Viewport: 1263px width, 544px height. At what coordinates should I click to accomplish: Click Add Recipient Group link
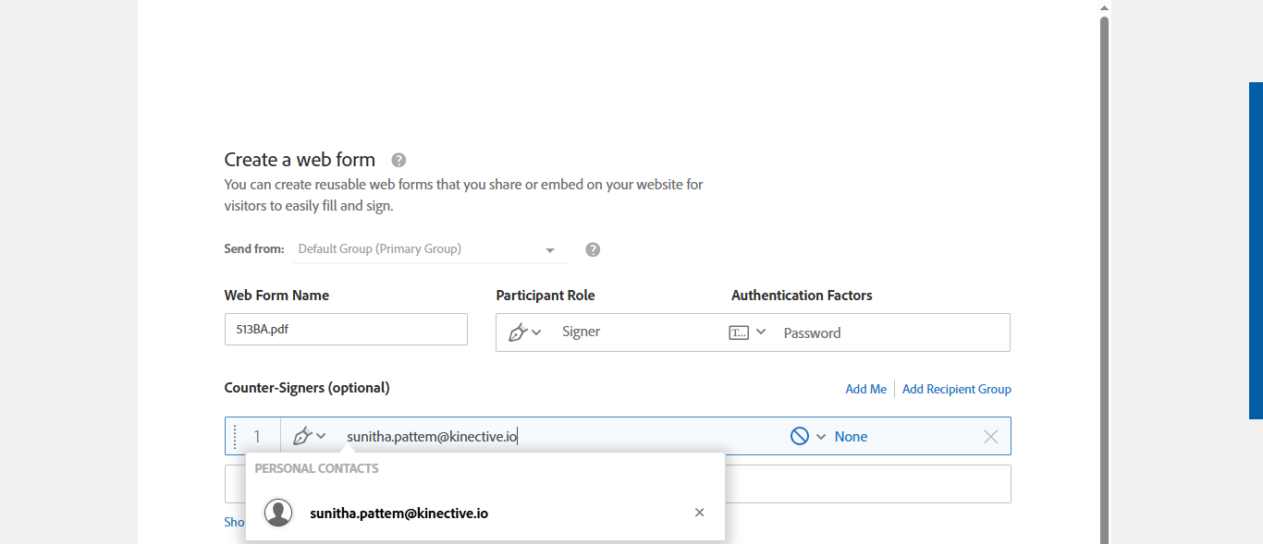[956, 389]
